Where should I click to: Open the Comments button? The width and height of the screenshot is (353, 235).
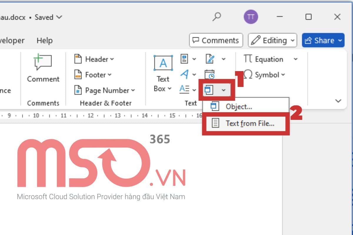(x=216, y=40)
